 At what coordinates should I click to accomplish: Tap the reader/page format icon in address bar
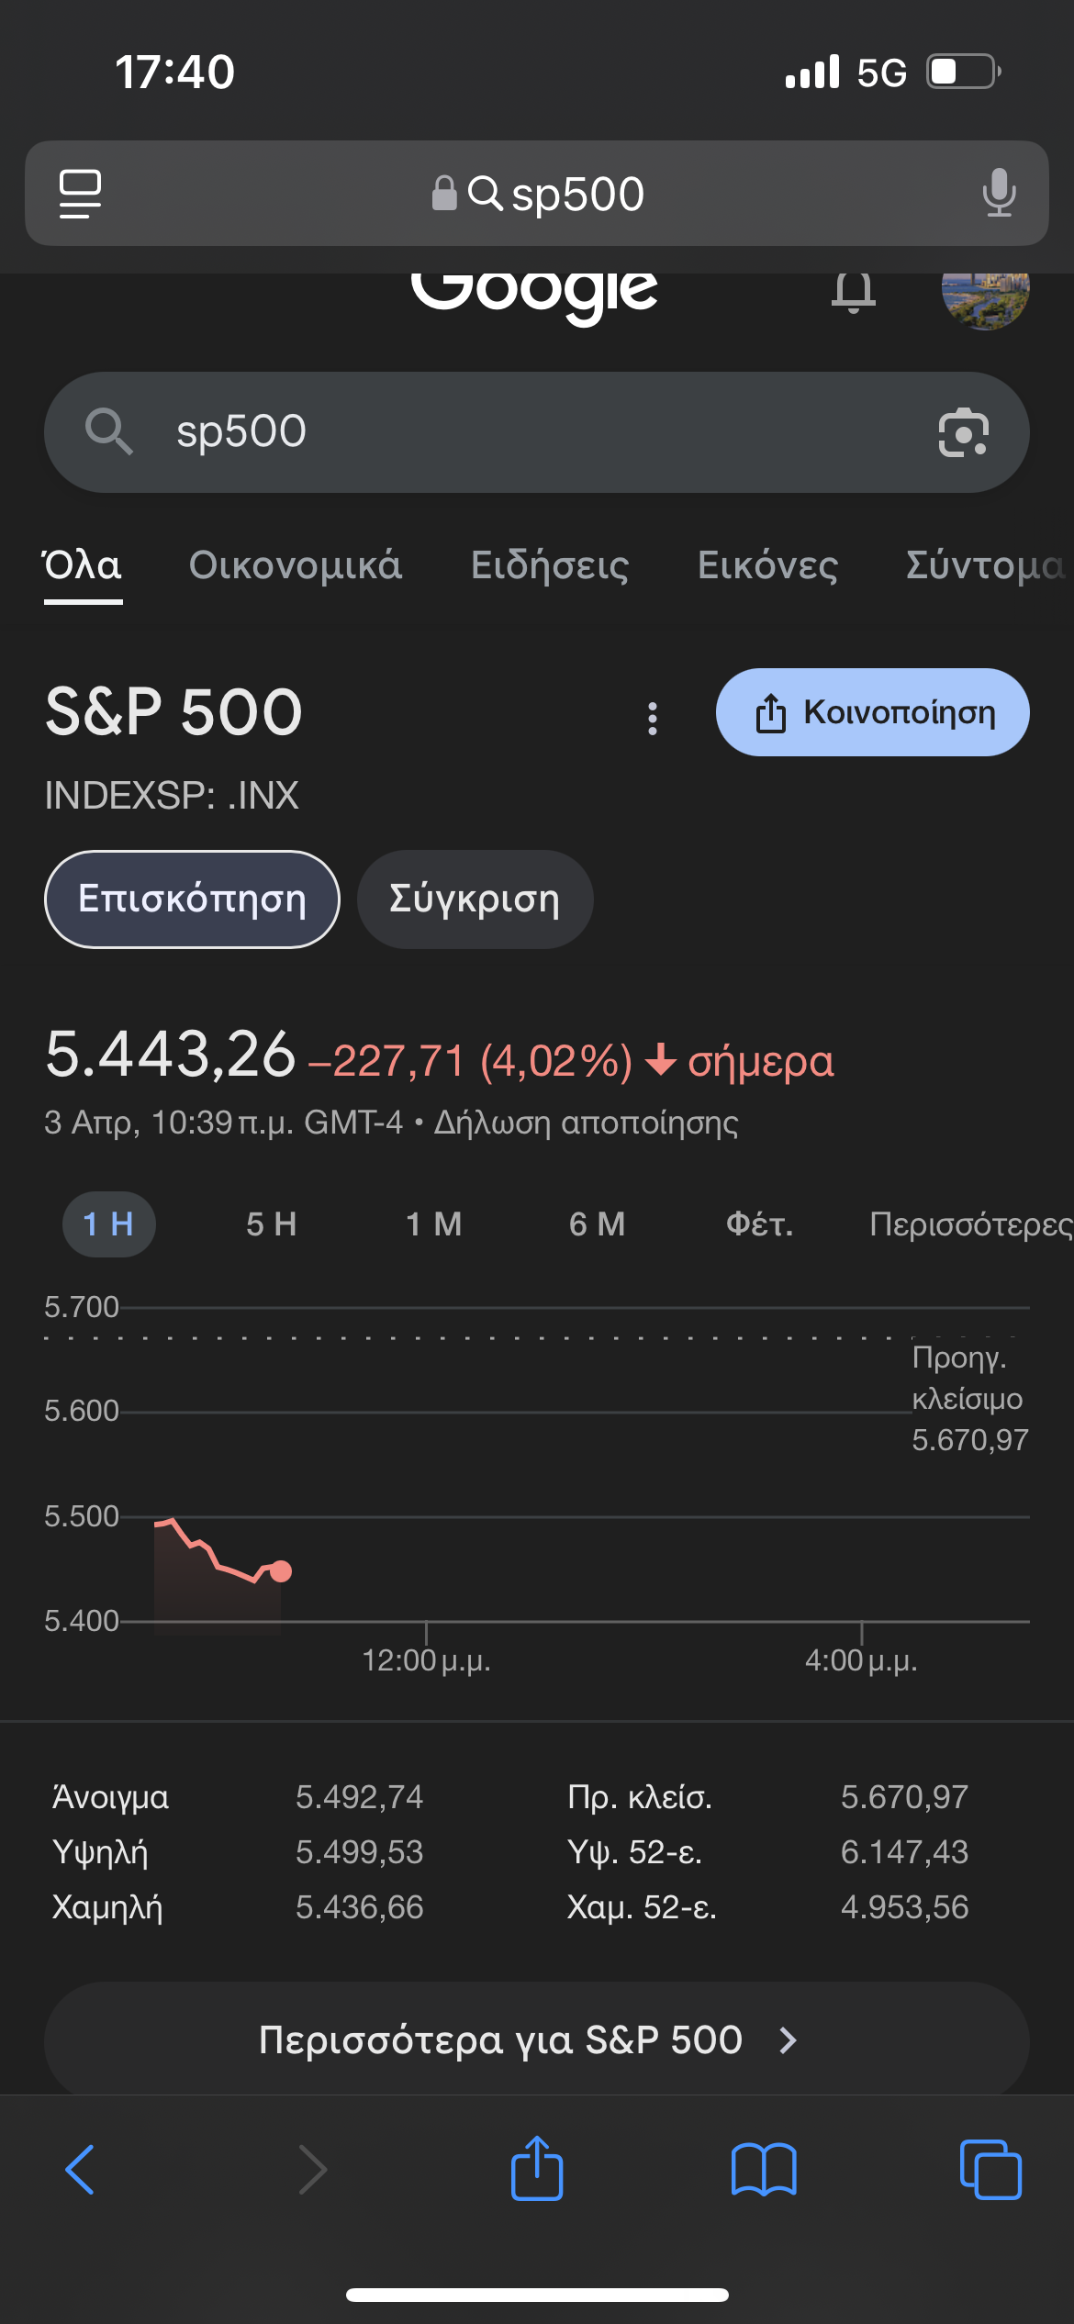[x=81, y=194]
